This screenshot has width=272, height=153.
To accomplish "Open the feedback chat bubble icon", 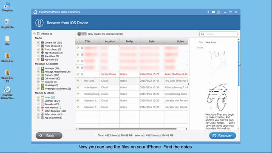I will tap(213, 12).
